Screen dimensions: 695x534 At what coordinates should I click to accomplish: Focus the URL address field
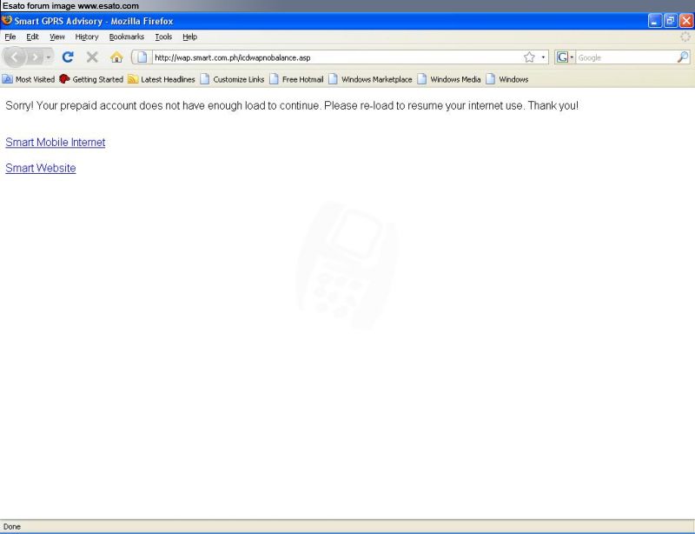(337, 57)
